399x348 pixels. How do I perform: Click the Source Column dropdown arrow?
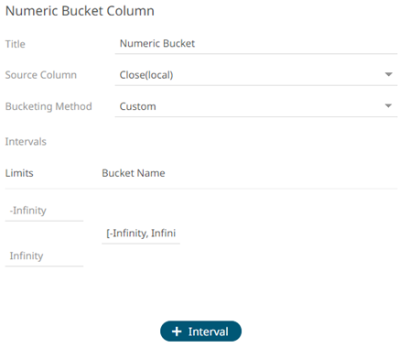(x=388, y=74)
